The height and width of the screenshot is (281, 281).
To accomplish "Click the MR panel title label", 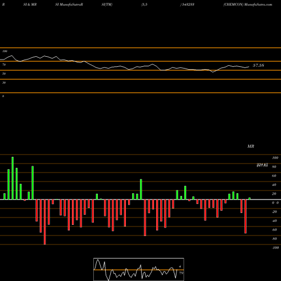I will click(x=251, y=146).
